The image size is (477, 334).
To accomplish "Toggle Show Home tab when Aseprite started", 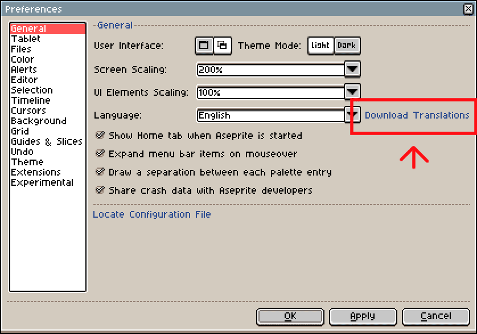I will click(x=199, y=135).
